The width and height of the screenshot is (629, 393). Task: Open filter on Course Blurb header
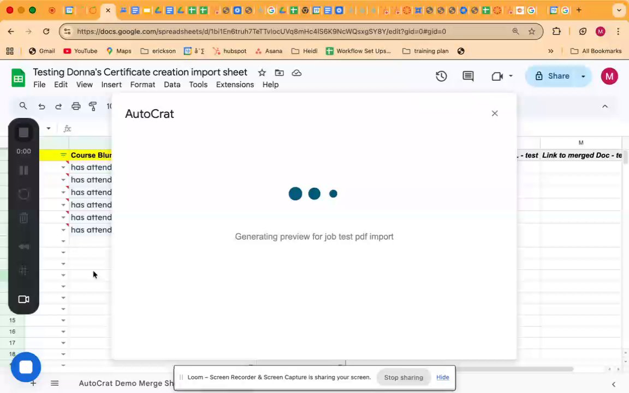coord(63,155)
